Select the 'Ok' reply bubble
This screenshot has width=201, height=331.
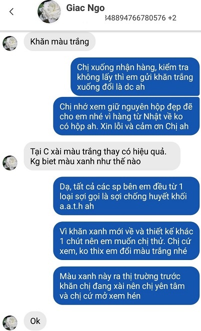[35, 321]
